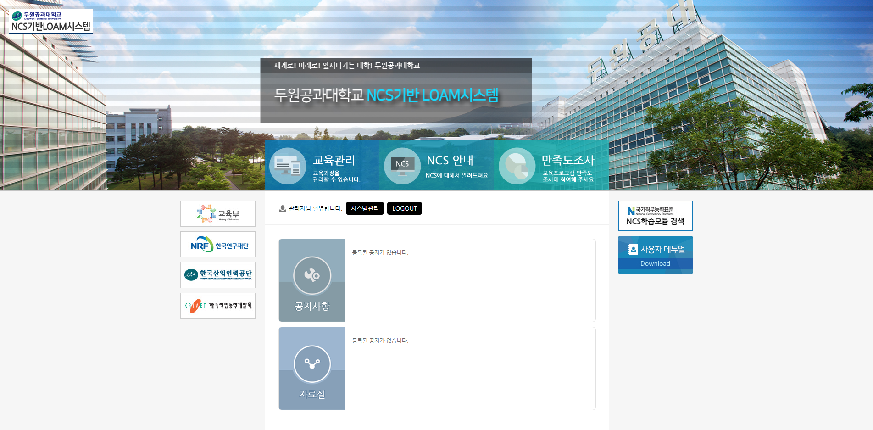Open 자료실 via the connected-nodes circle icon
873x430 pixels.
[x=312, y=364]
